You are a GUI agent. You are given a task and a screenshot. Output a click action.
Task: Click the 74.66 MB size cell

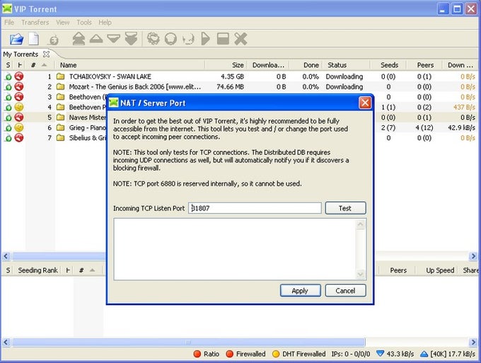point(230,87)
